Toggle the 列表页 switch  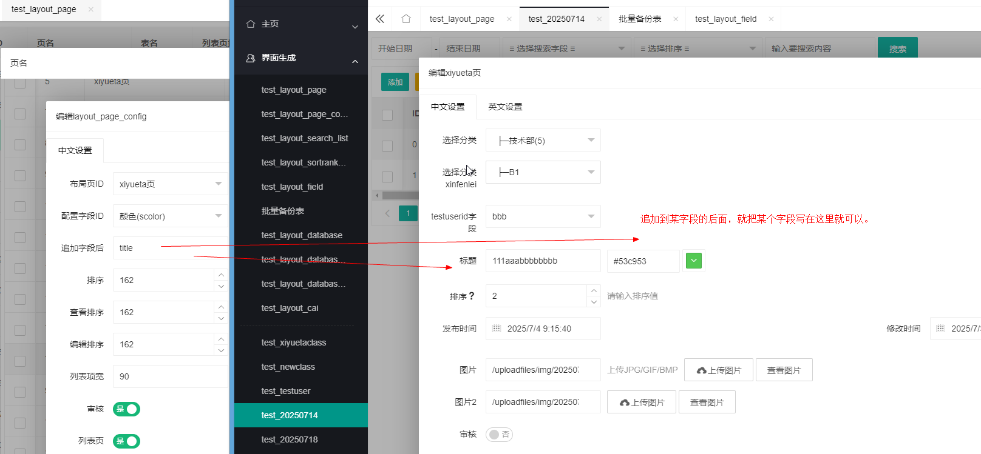pyautogui.click(x=126, y=441)
